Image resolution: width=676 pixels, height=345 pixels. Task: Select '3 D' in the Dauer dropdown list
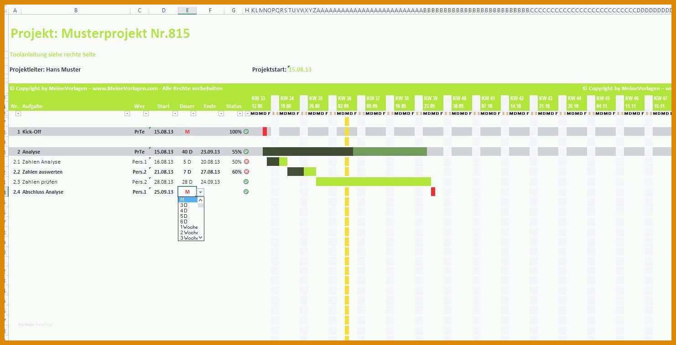point(187,205)
